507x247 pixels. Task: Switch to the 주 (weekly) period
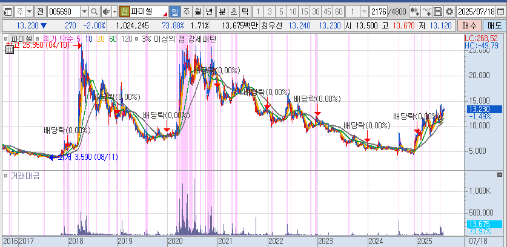pyautogui.click(x=186, y=12)
